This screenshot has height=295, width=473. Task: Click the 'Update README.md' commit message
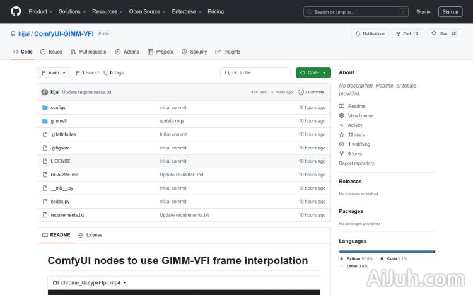(182, 175)
